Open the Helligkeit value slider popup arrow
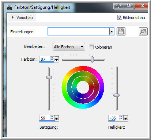Image resolution: width=151 pixels, height=140 pixels. click(x=126, y=118)
